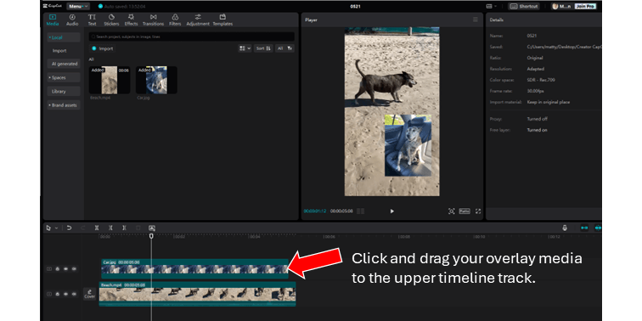Open the Player panel menu icon

click(x=475, y=20)
